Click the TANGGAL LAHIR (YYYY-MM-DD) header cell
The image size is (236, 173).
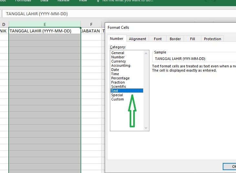coord(45,31)
